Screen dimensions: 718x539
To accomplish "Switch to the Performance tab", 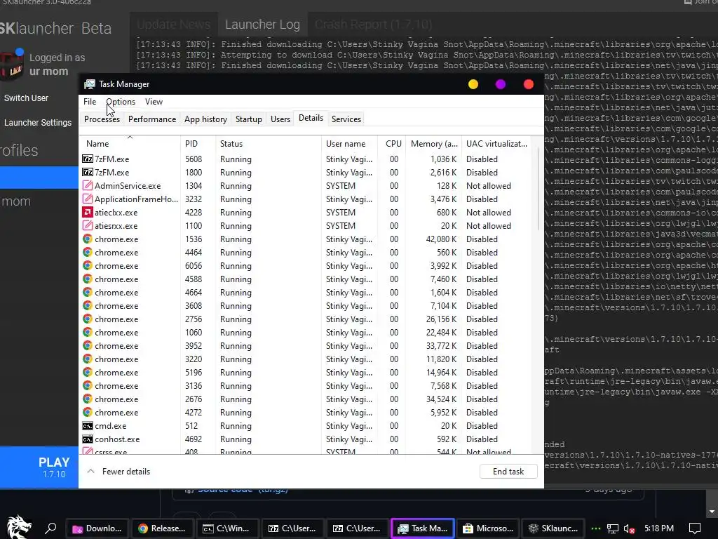I will tap(152, 119).
